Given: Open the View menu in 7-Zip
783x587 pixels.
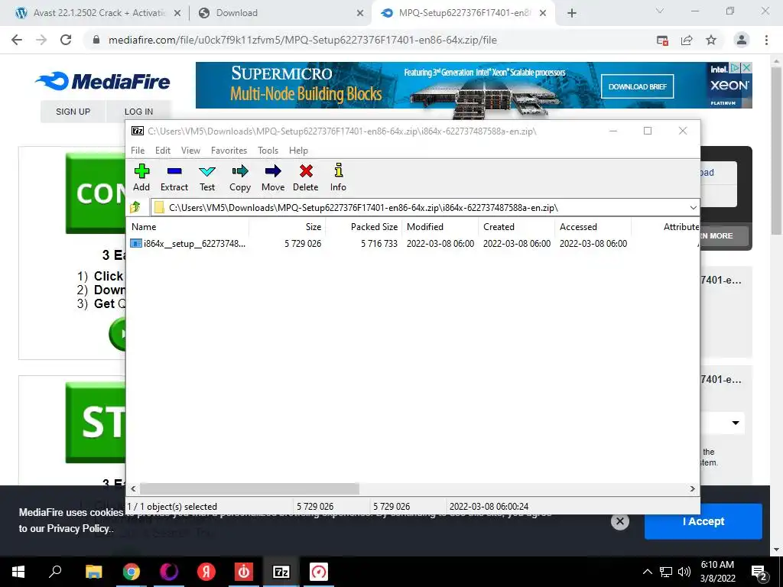Looking at the screenshot, I should [190, 151].
